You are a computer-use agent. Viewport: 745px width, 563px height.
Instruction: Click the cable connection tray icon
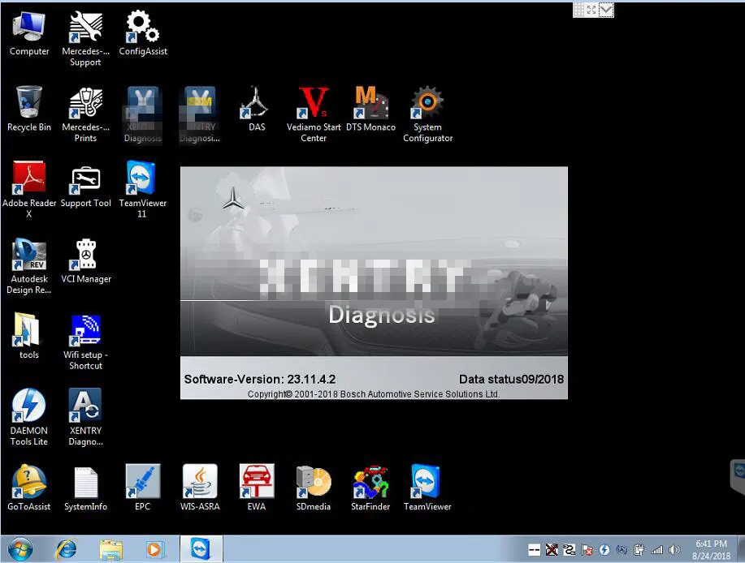coord(569,550)
